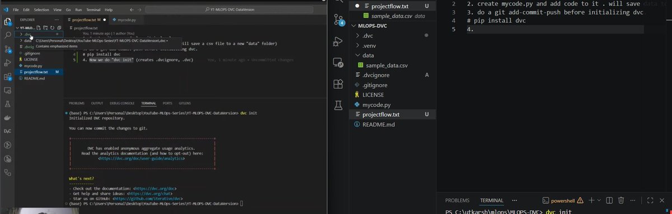Open File menu in left window

[15, 10]
